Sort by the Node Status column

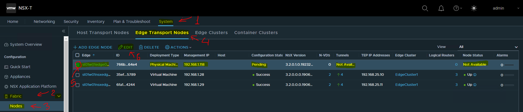point(473,55)
